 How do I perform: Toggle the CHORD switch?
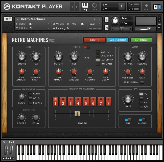pos(142,119)
